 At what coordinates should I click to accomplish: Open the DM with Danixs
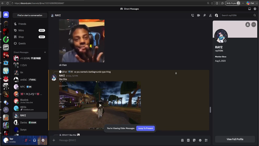pos(30,122)
